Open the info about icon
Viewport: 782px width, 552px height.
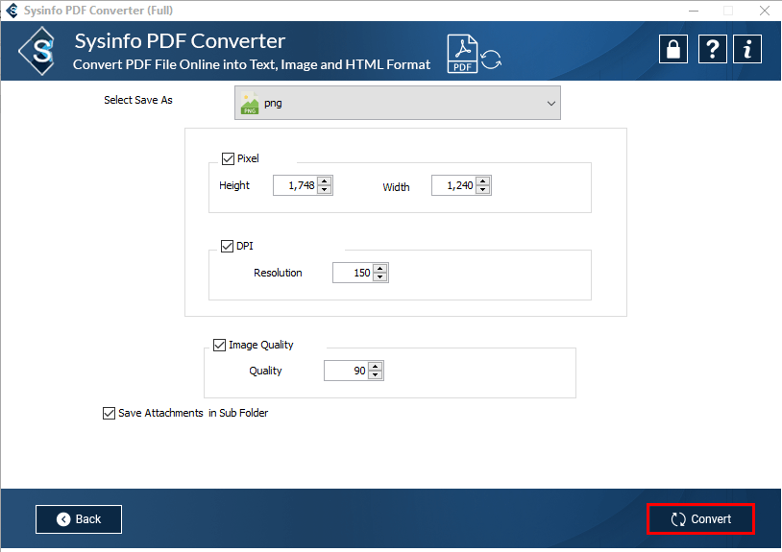click(x=747, y=49)
